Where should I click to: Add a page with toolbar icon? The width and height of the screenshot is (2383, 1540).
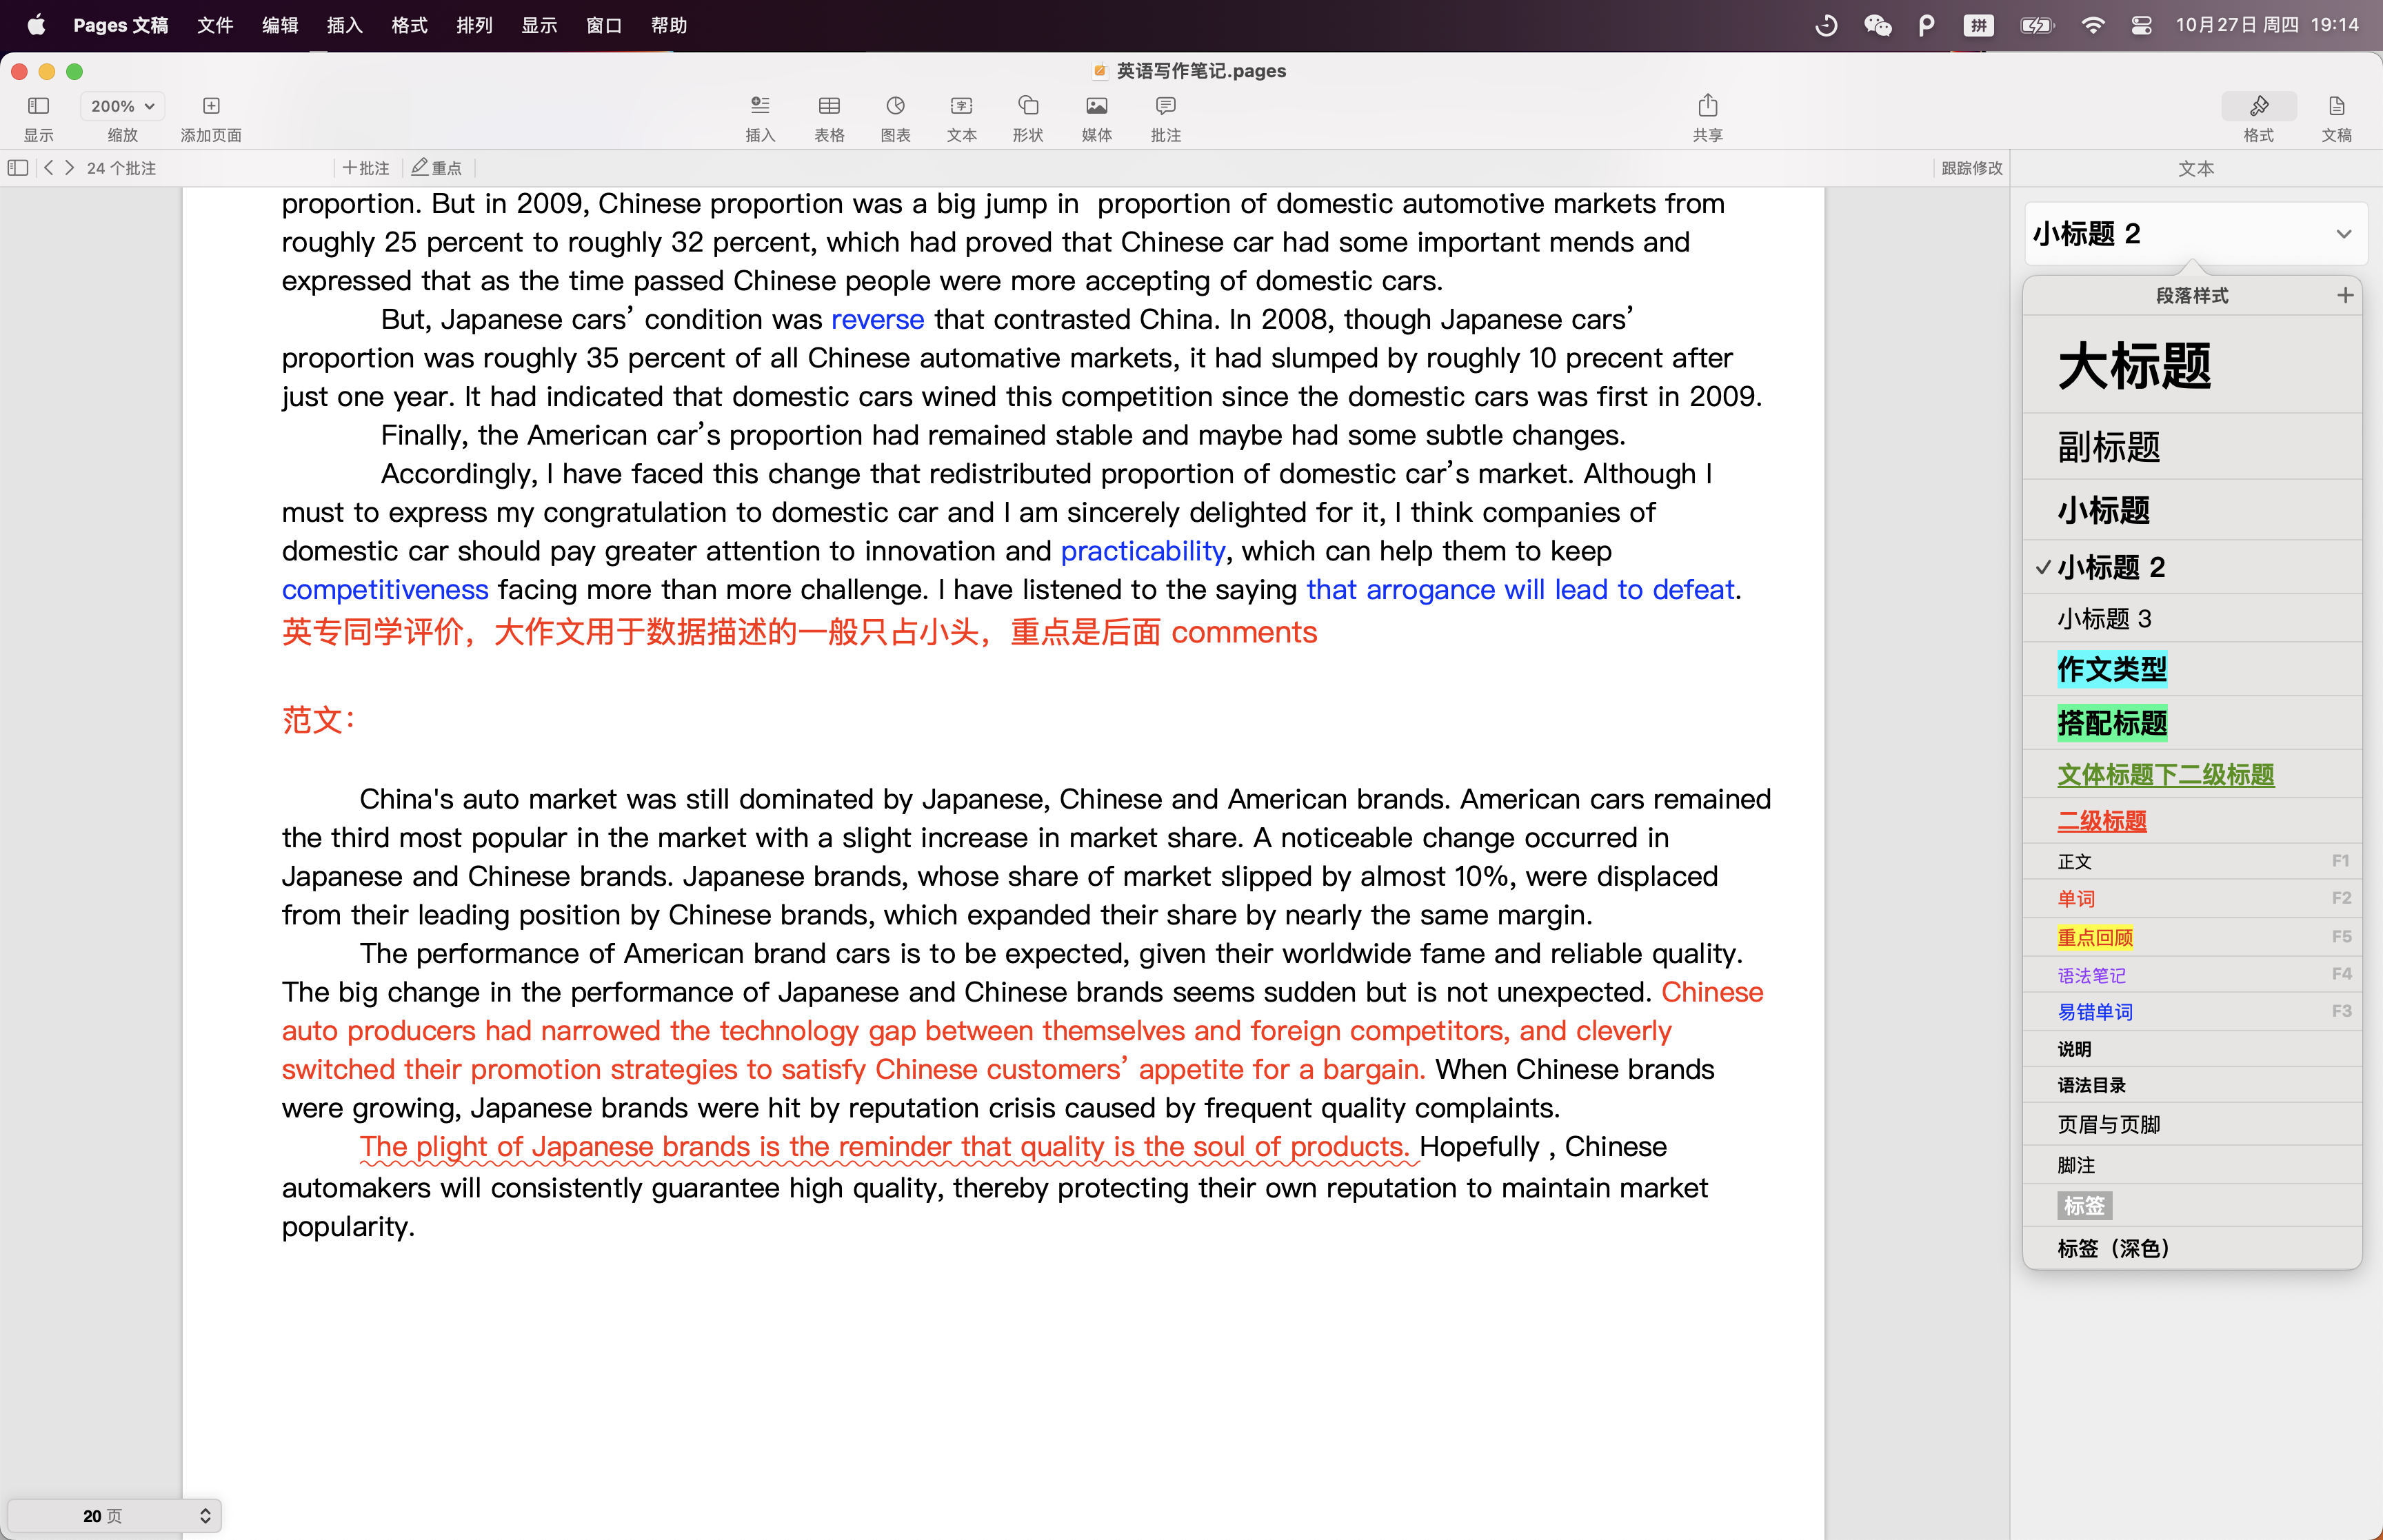click(x=211, y=106)
